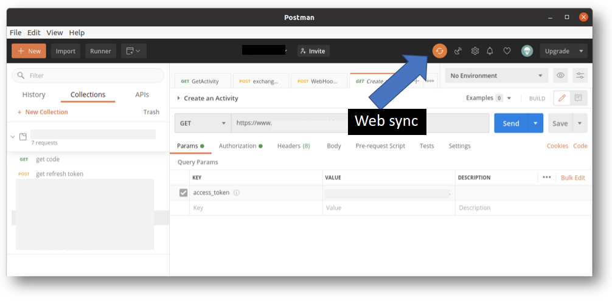
Task: Select the Pre-request Script tab
Action: click(x=380, y=146)
